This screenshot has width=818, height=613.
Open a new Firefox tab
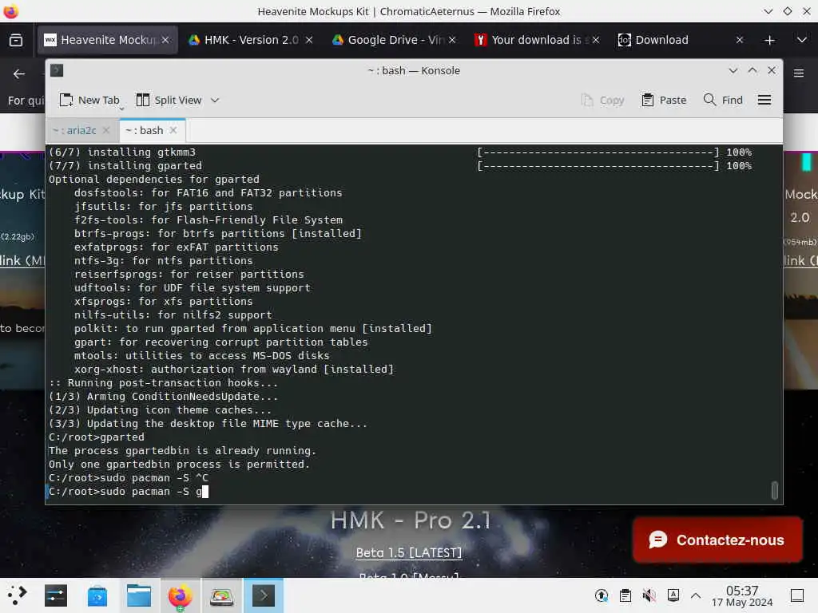(769, 40)
